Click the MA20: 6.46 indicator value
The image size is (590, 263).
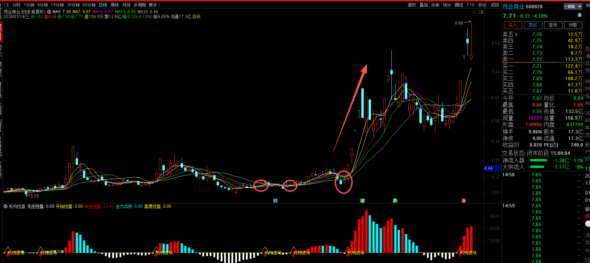coord(147,12)
